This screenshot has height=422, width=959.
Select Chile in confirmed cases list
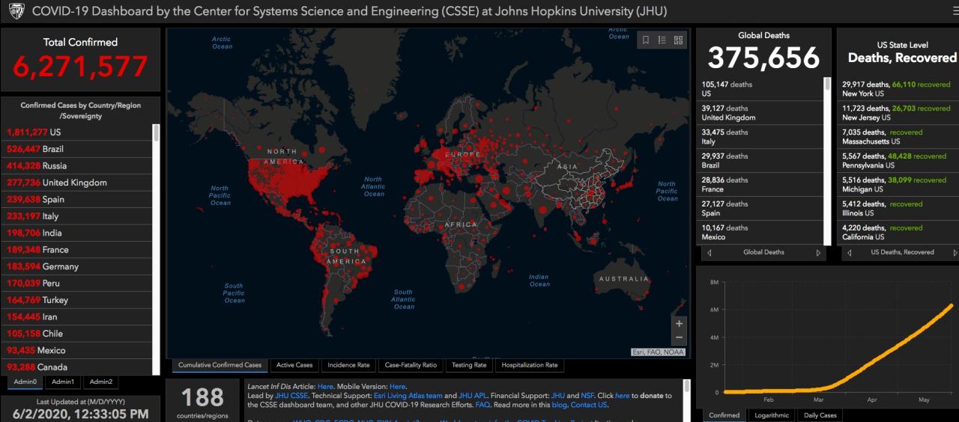78,334
